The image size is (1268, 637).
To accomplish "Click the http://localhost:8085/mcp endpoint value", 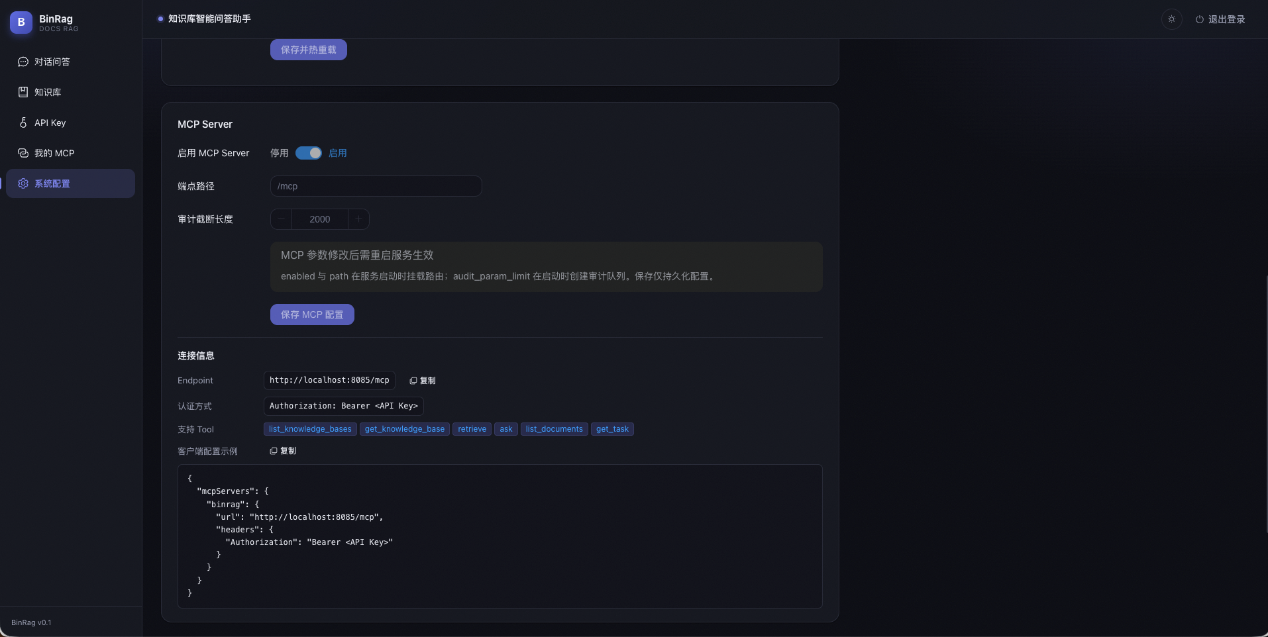I will 329,380.
